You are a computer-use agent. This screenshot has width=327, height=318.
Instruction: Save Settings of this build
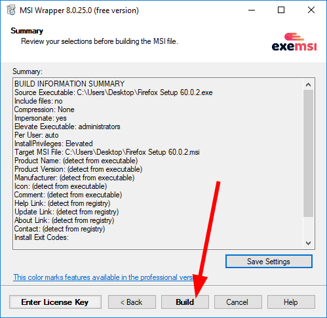269,261
